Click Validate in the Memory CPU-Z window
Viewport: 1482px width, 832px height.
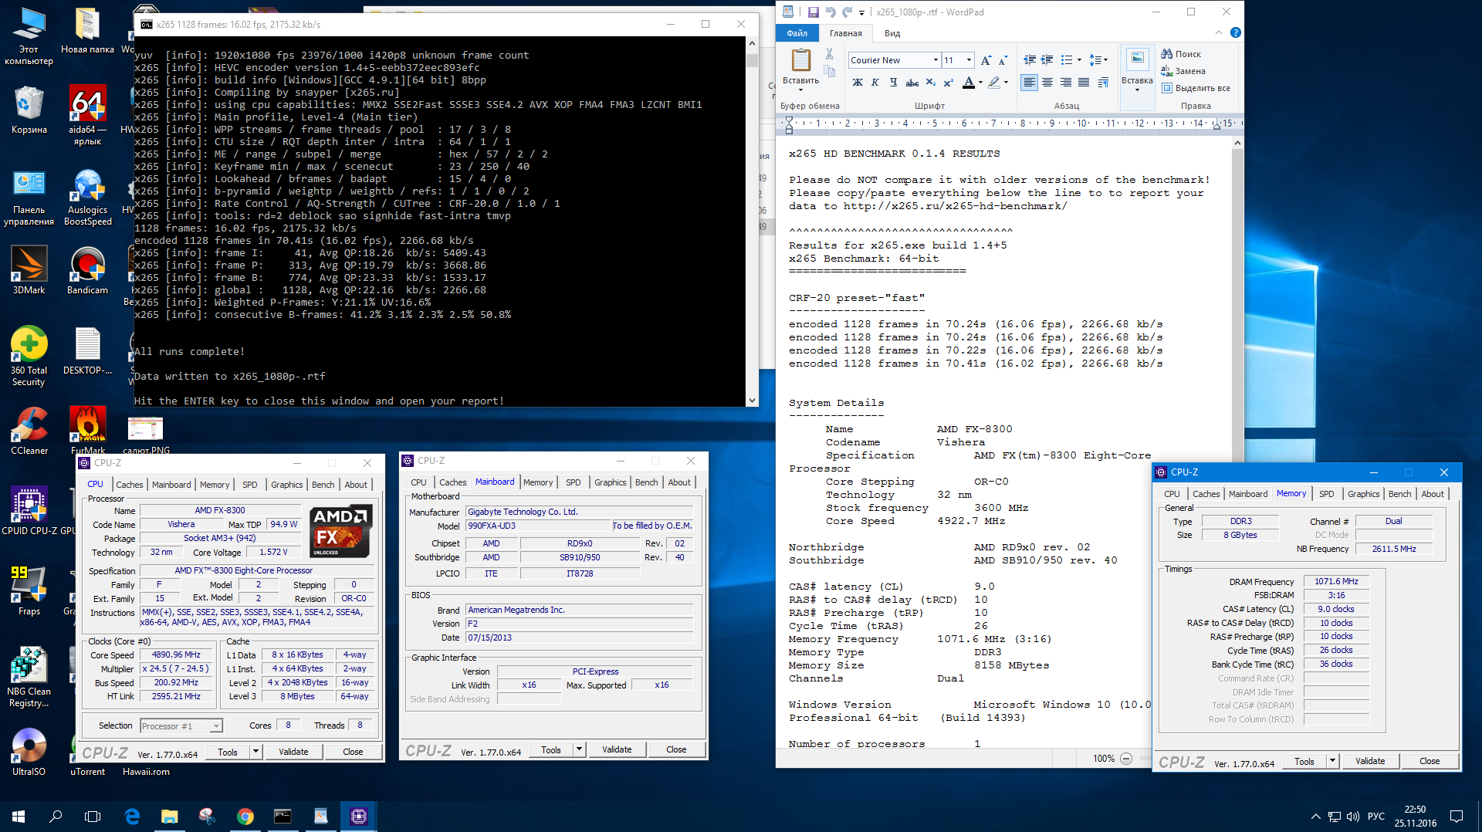coord(1370,761)
